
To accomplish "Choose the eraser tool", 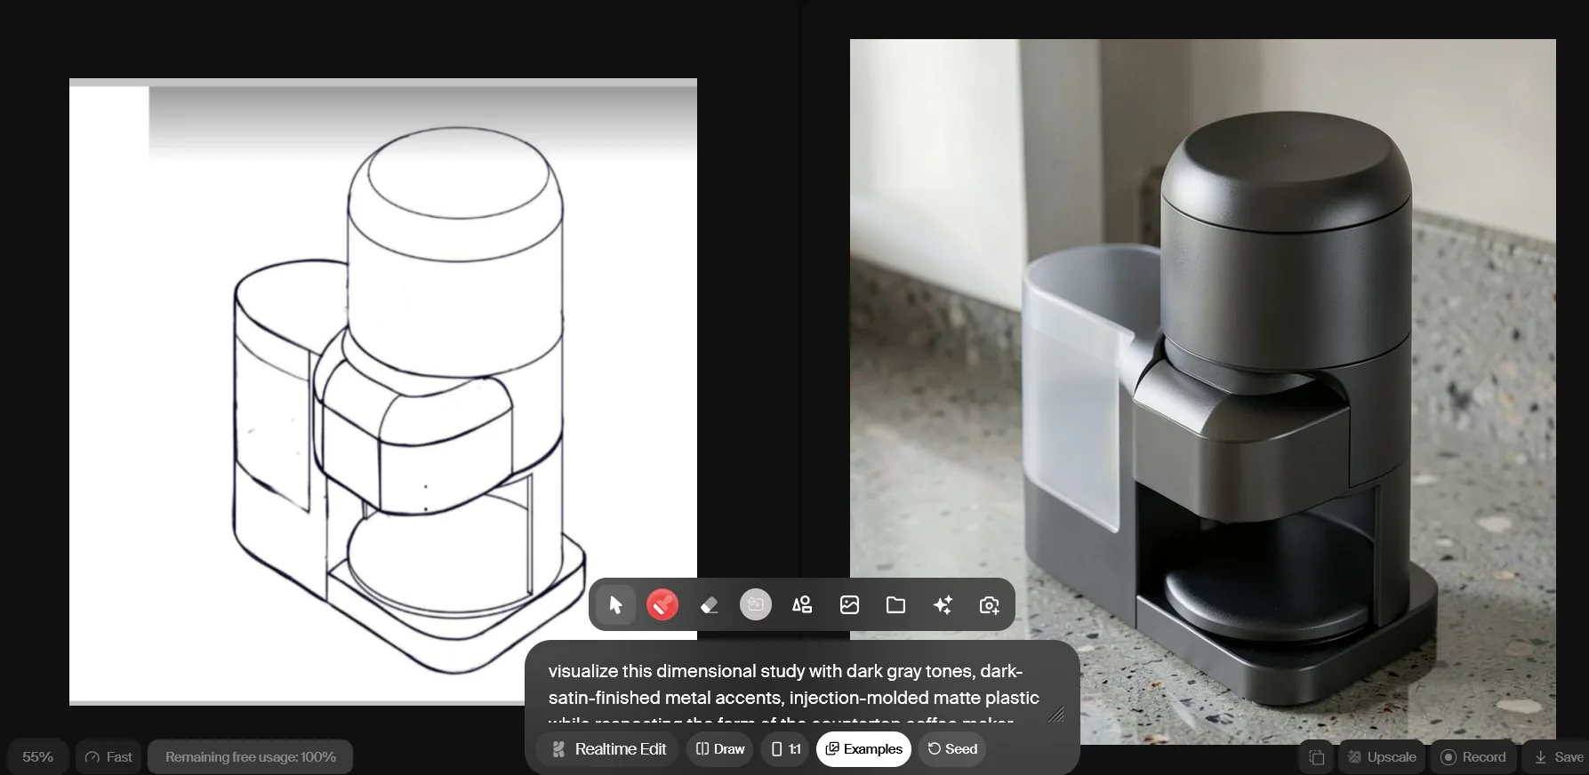I will [709, 605].
